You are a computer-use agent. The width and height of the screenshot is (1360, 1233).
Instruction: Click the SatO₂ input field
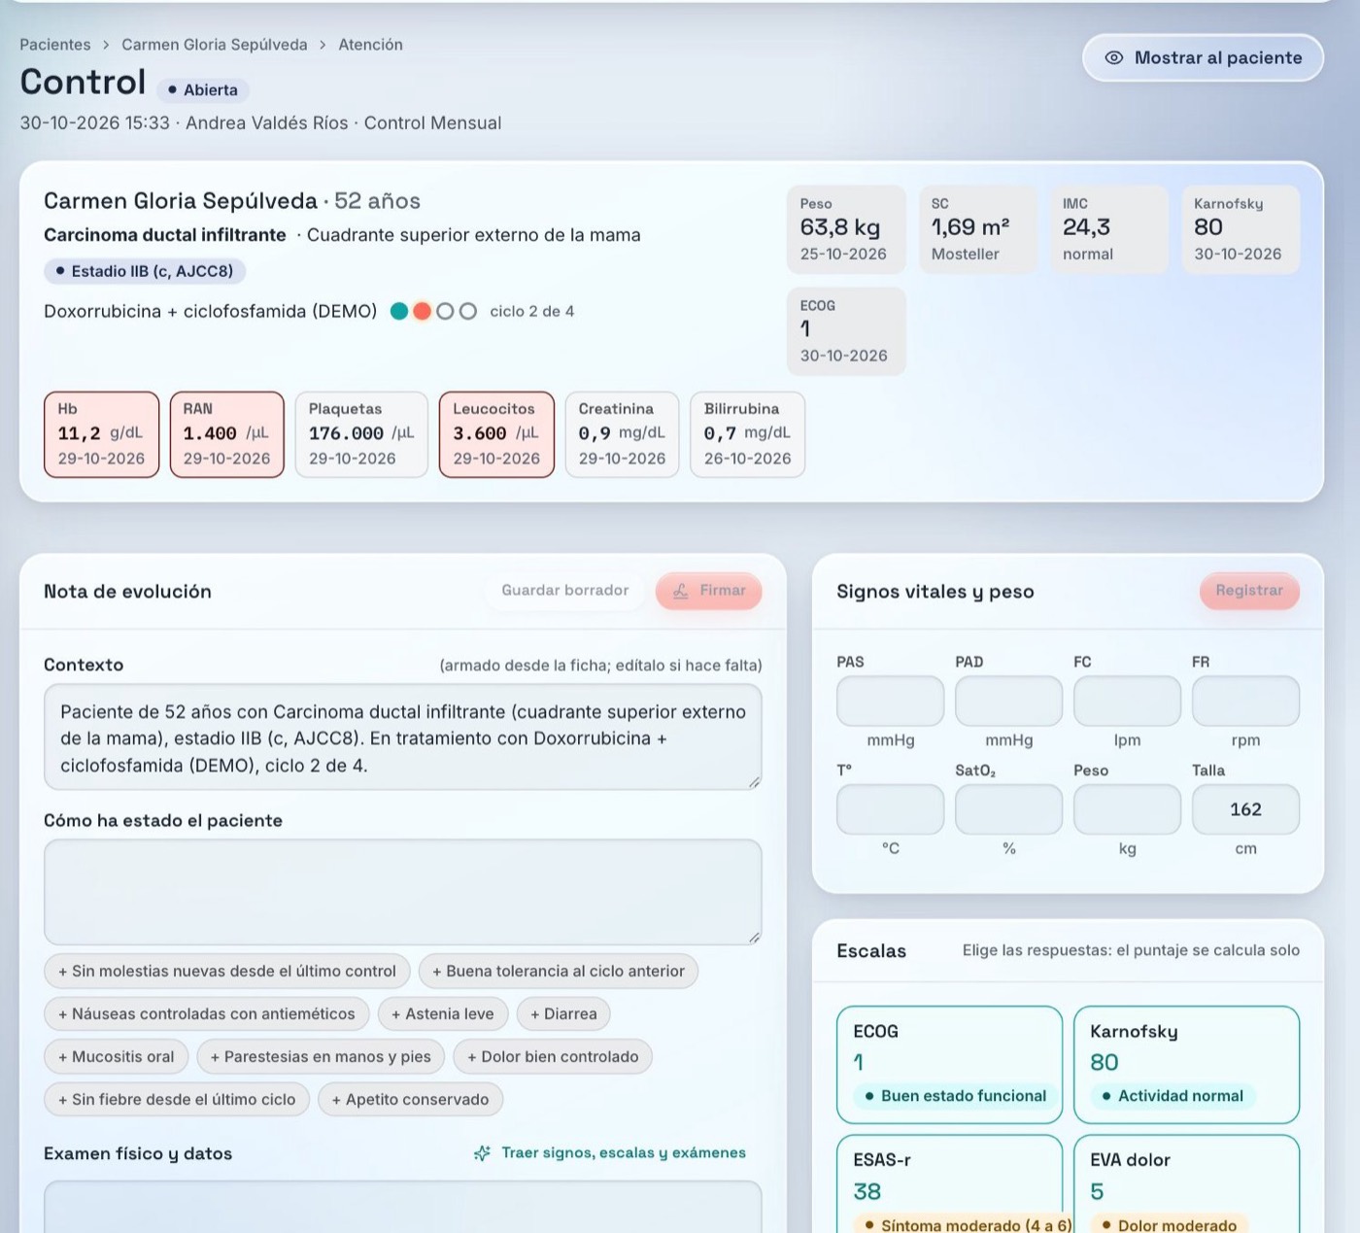tap(1008, 809)
